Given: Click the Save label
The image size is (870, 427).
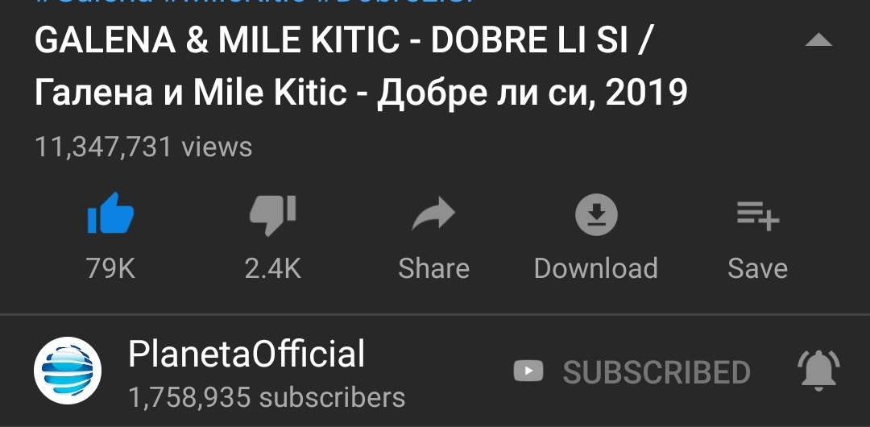Looking at the screenshot, I should click(x=757, y=269).
